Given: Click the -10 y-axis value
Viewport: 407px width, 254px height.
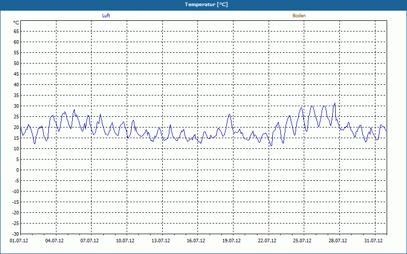Looking at the screenshot, I should coord(16,192).
